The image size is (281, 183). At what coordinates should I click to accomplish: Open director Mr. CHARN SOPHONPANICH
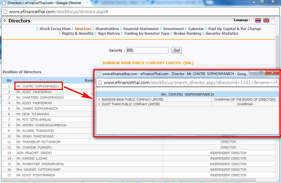(x=37, y=108)
